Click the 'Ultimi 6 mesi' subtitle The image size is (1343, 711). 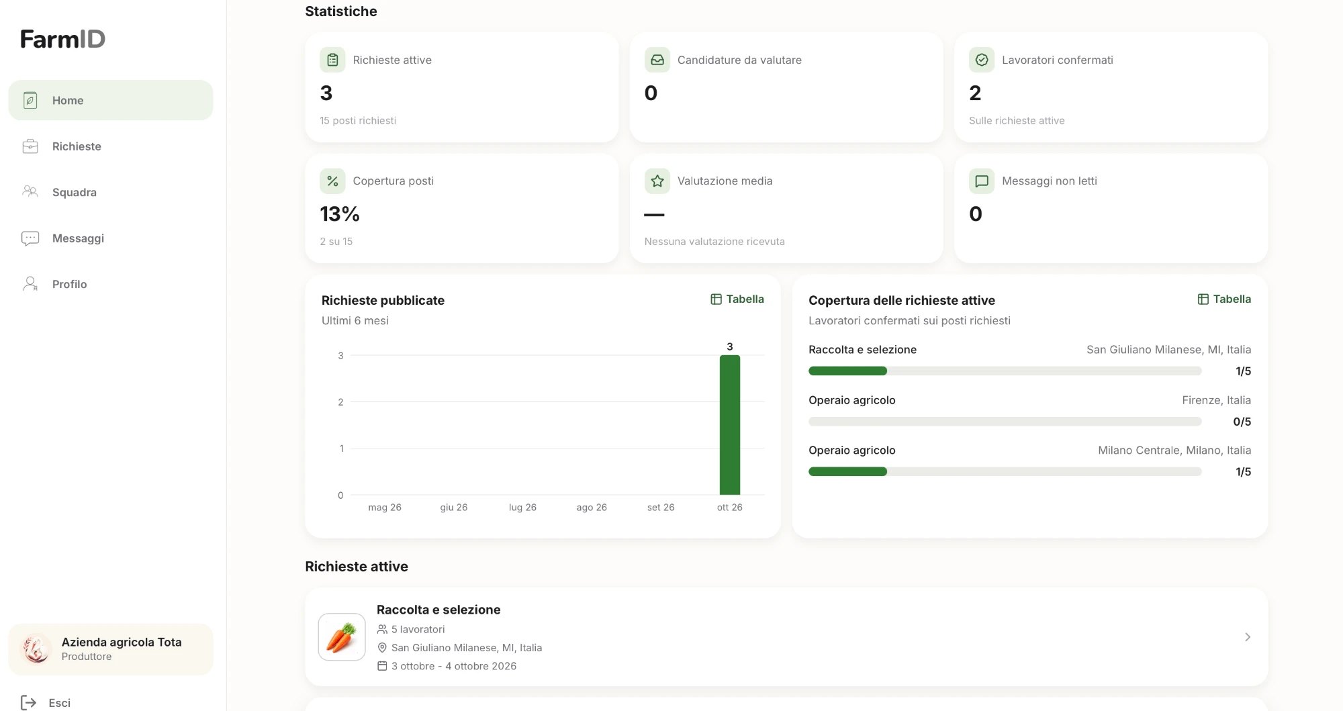[x=355, y=321]
